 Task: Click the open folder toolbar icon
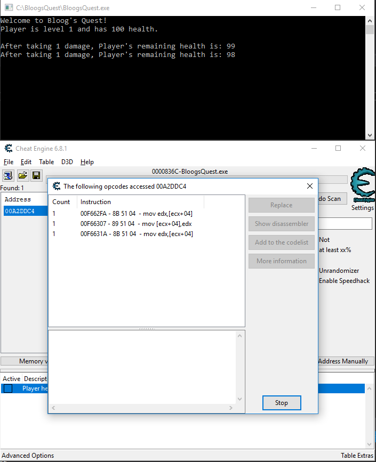pyautogui.click(x=23, y=176)
